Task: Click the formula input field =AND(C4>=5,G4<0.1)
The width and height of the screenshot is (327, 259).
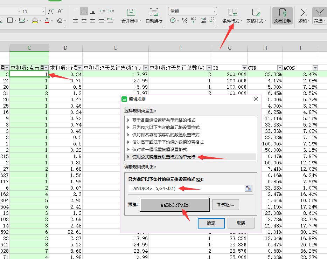Action: pos(186,188)
